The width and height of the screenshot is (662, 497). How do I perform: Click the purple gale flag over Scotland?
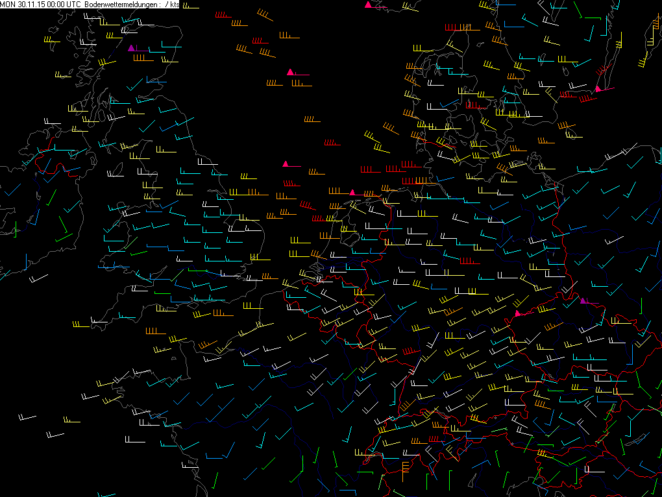click(x=132, y=48)
